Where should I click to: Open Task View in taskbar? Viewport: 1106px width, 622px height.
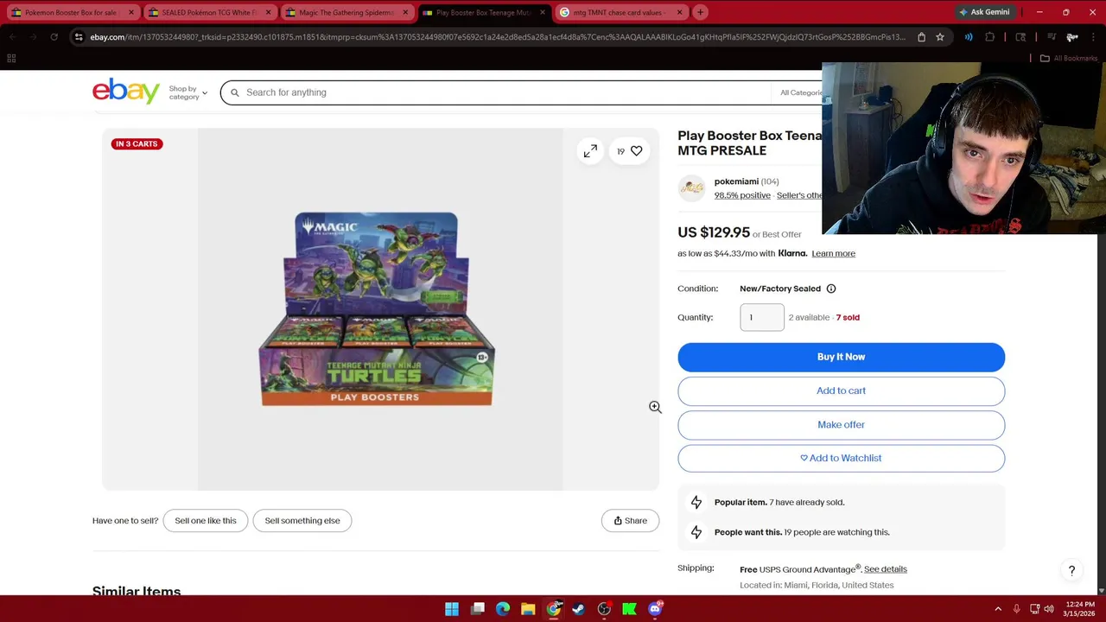tap(478, 609)
